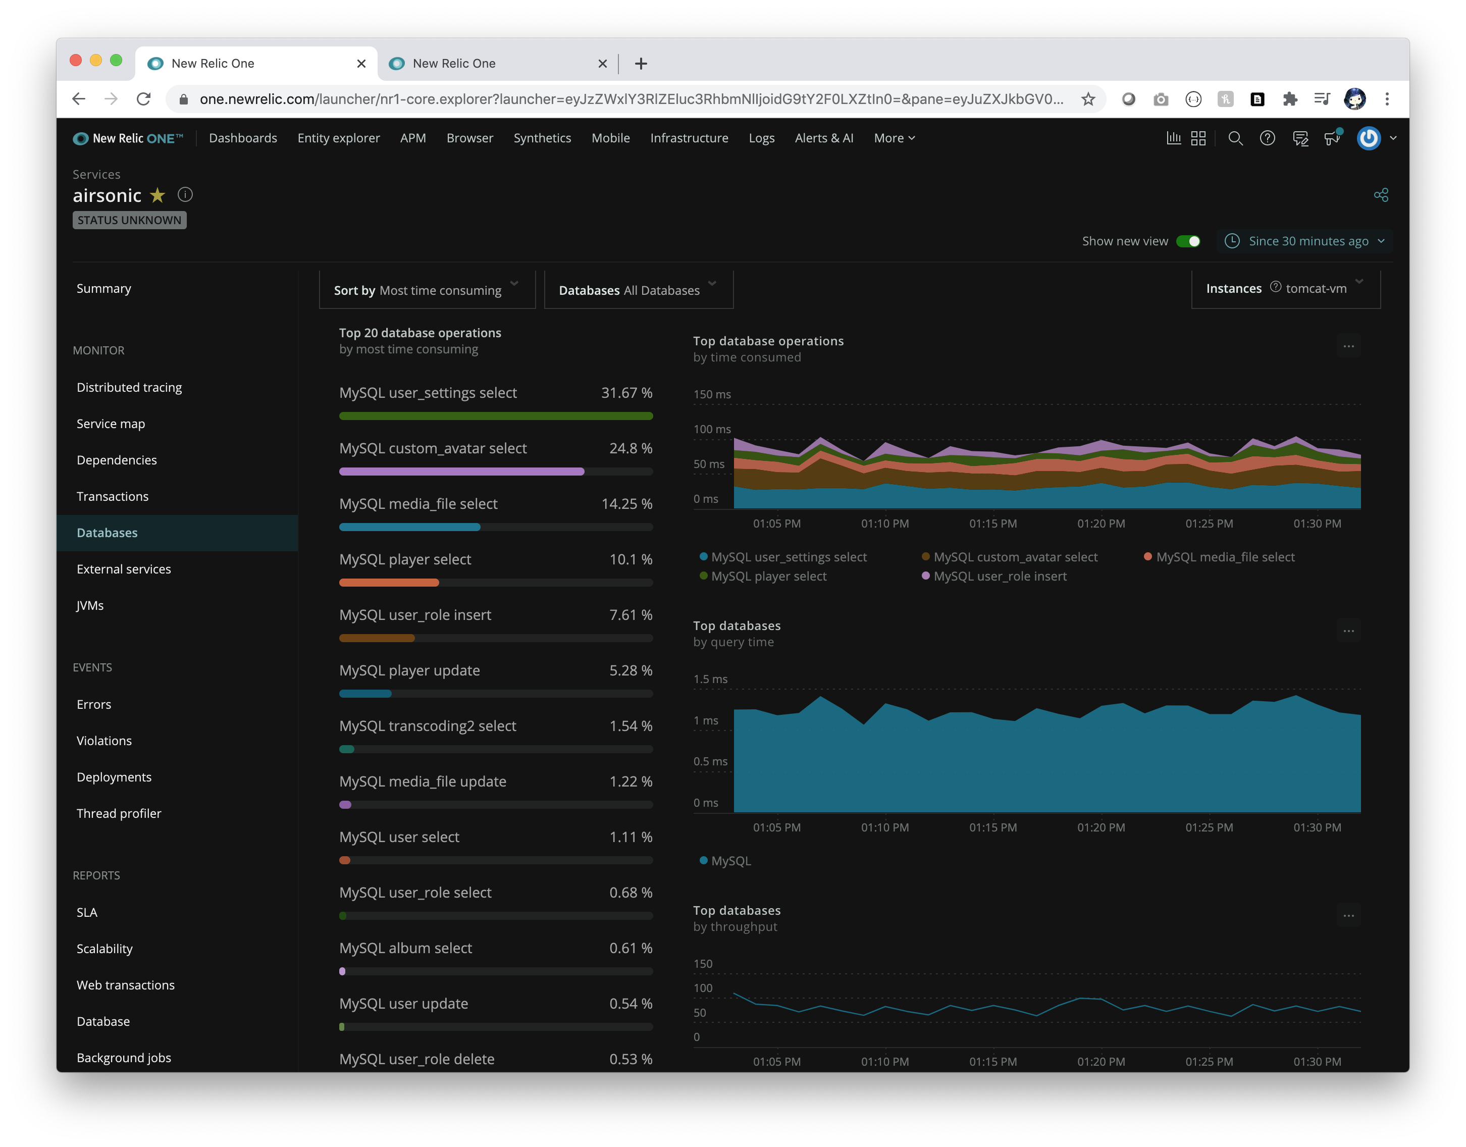Open Distributed tracing in the sidebar
Viewport: 1466px width, 1147px height.
130,388
